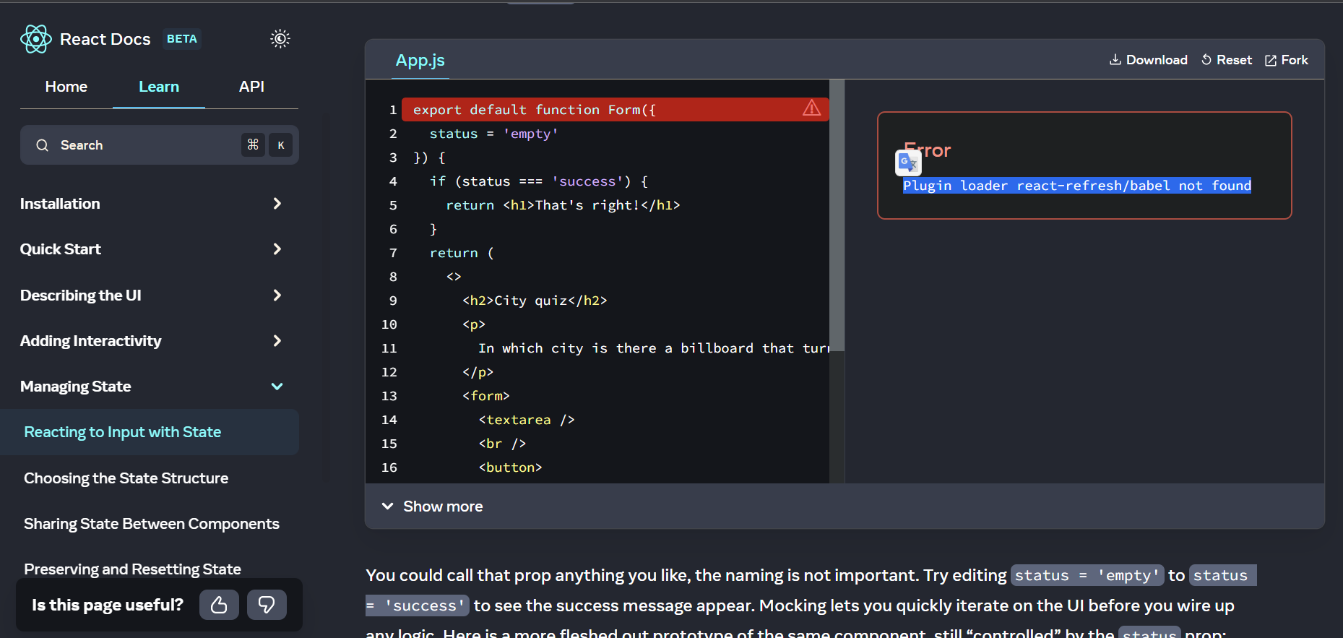This screenshot has width=1343, height=638.
Task: Click the Error heading in preview
Action: click(x=928, y=150)
